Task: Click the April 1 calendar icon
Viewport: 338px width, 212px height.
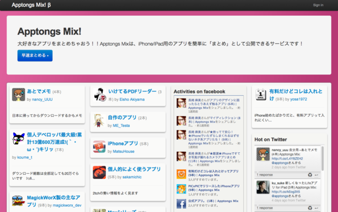Action: (x=261, y=95)
